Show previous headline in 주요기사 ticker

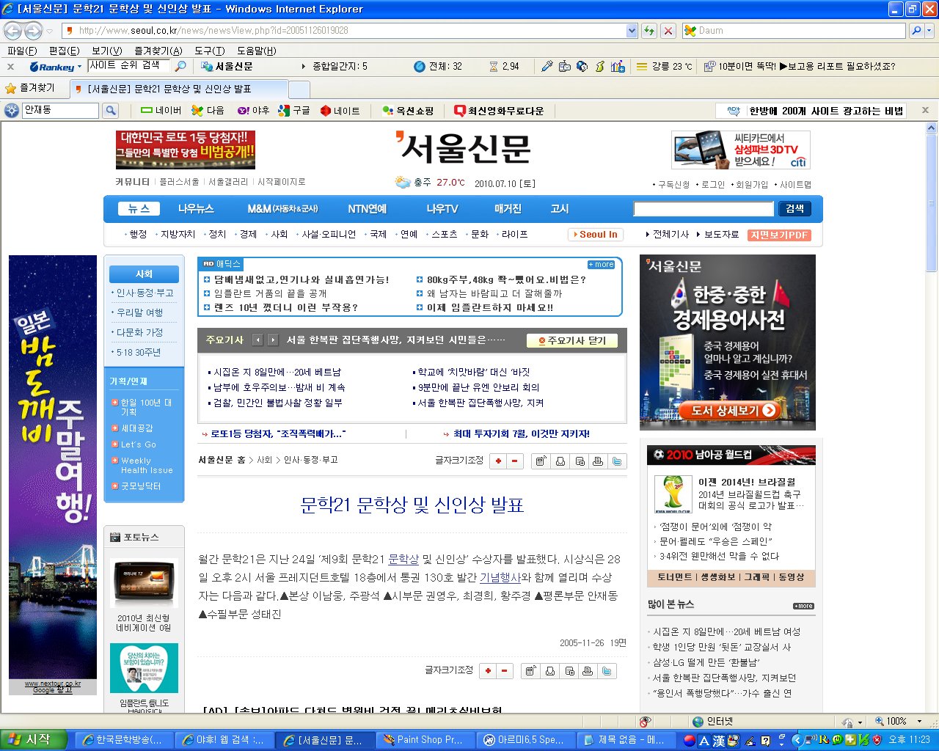257,340
